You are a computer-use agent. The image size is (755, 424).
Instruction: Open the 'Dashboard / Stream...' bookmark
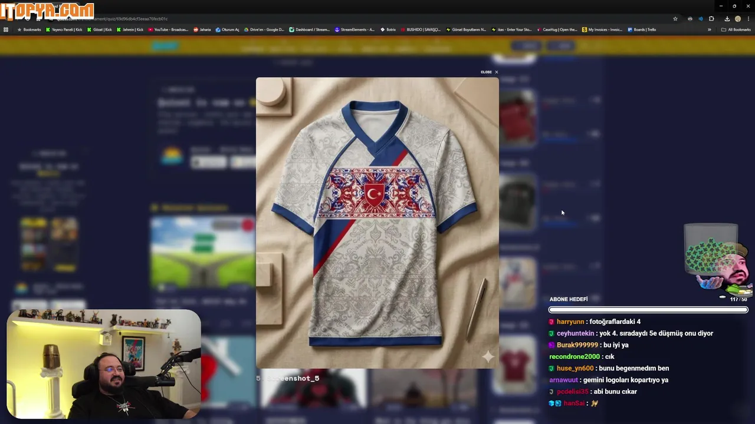[310, 29]
